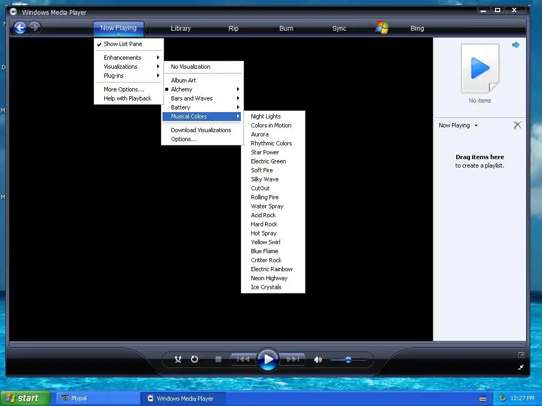Click the Windows Media Player title bar icon

point(13,12)
